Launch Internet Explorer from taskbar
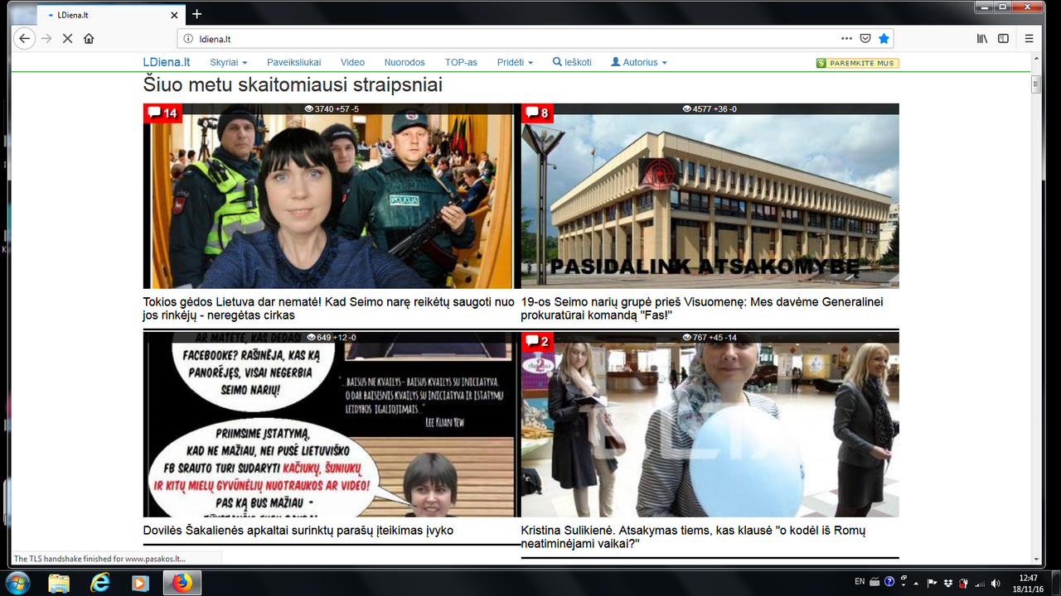1061x596 pixels. coord(100,584)
